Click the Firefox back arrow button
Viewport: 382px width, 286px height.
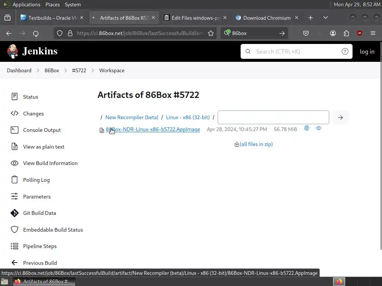9,33
